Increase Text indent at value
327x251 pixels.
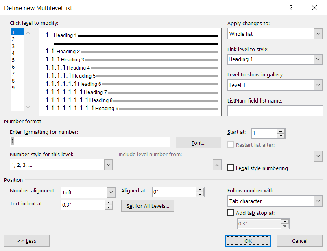(x=109, y=203)
